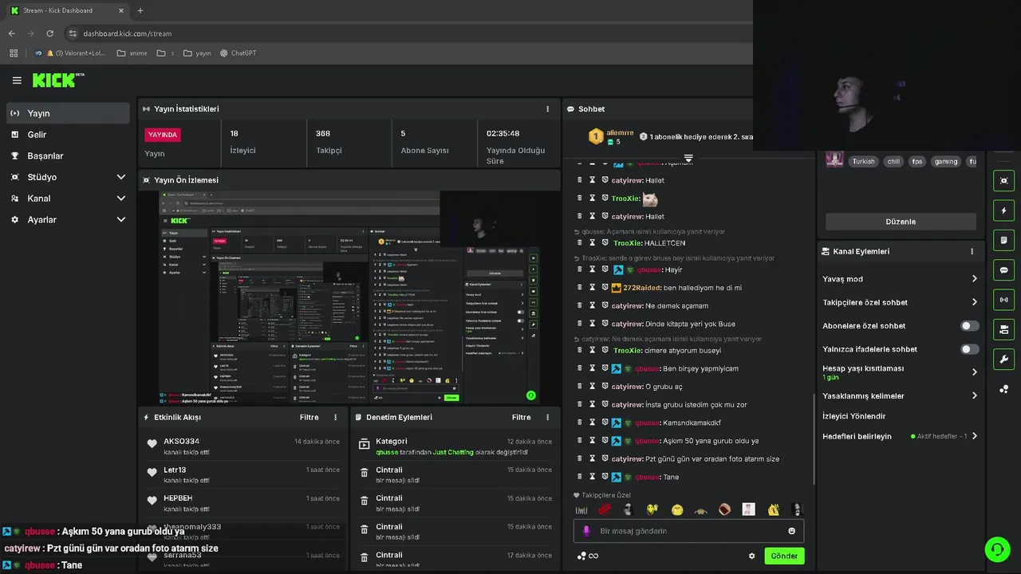Open Yavaş mod options arrow
Screen dimensions: 1021x574
click(x=974, y=279)
